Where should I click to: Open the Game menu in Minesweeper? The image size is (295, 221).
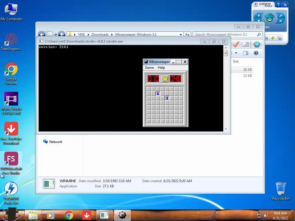click(150, 68)
